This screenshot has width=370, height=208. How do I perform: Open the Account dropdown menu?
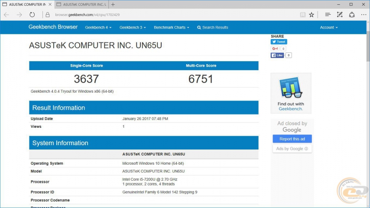pos(328,27)
